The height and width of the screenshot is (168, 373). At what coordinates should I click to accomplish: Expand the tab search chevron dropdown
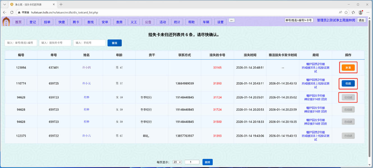4,4
